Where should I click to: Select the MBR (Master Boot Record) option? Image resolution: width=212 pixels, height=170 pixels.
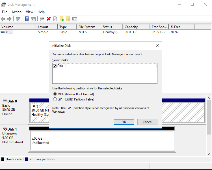[x=55, y=94]
